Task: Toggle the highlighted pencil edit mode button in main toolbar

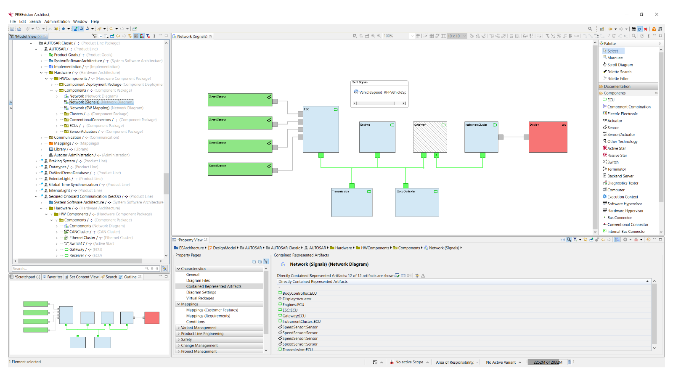Action: pos(76,29)
